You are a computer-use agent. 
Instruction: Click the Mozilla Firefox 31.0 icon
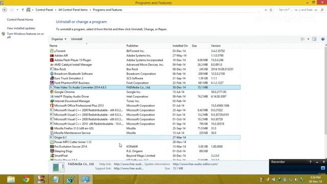pyautogui.click(x=52, y=128)
